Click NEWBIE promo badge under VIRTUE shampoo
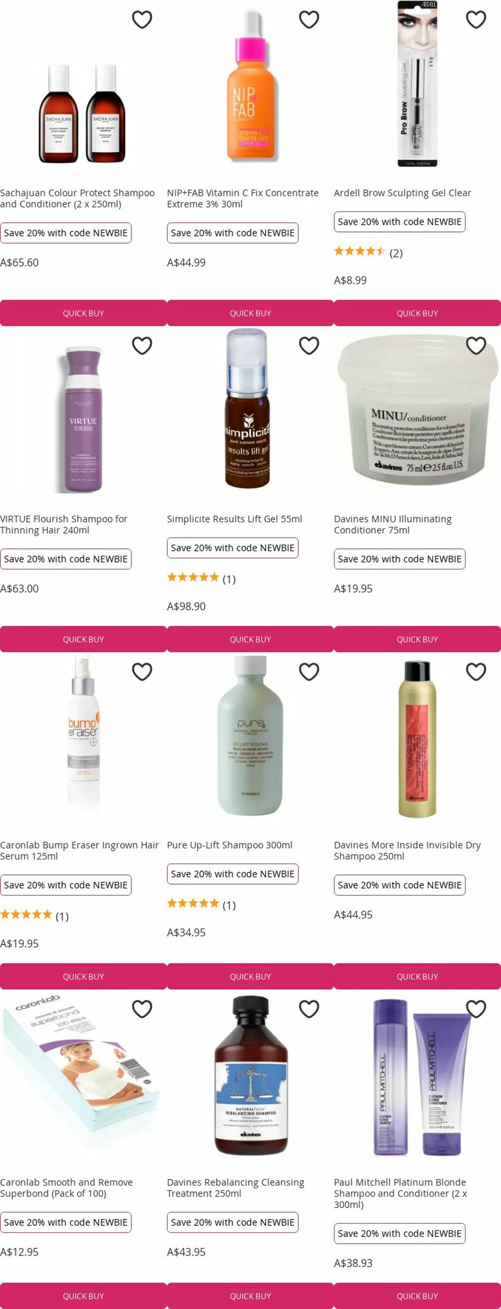This screenshot has width=501, height=1309. click(x=65, y=559)
